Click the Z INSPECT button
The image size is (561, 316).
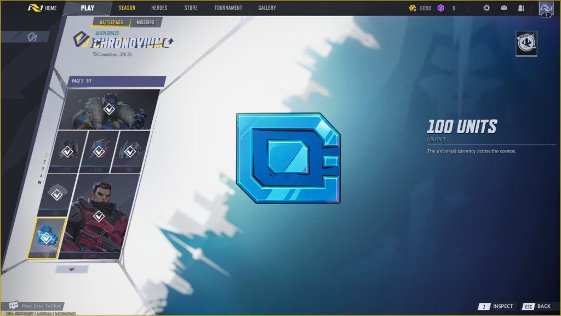tap(495, 306)
